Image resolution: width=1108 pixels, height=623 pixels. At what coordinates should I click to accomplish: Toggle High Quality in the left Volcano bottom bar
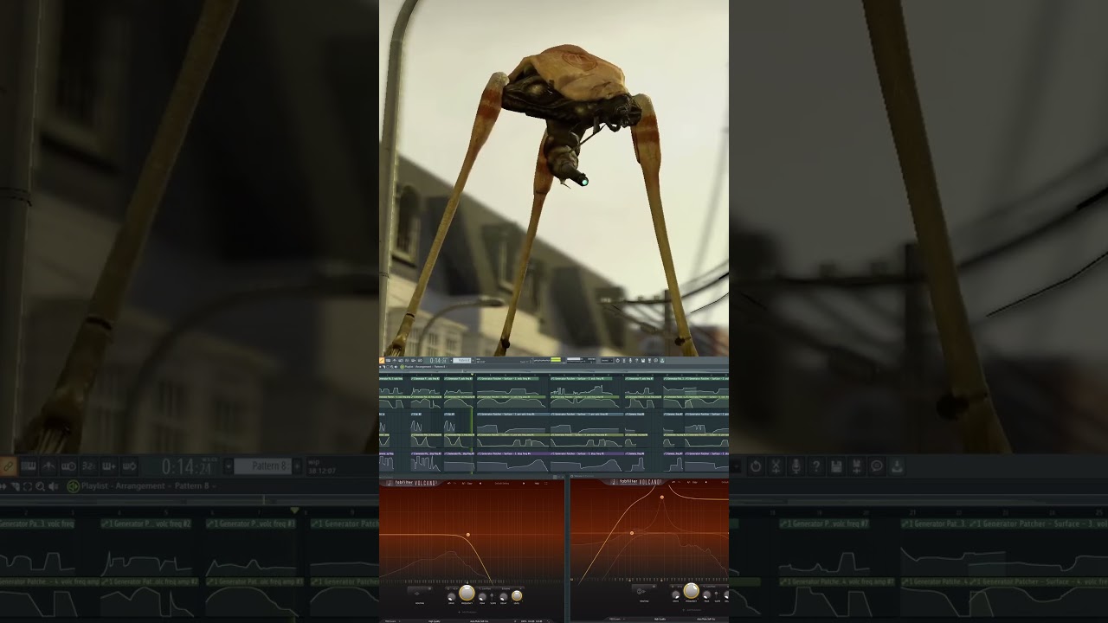click(x=434, y=621)
